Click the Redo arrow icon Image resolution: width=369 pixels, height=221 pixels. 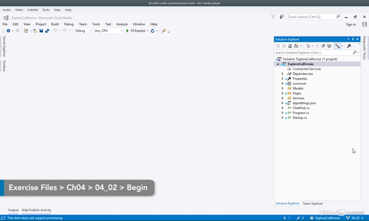(65, 31)
